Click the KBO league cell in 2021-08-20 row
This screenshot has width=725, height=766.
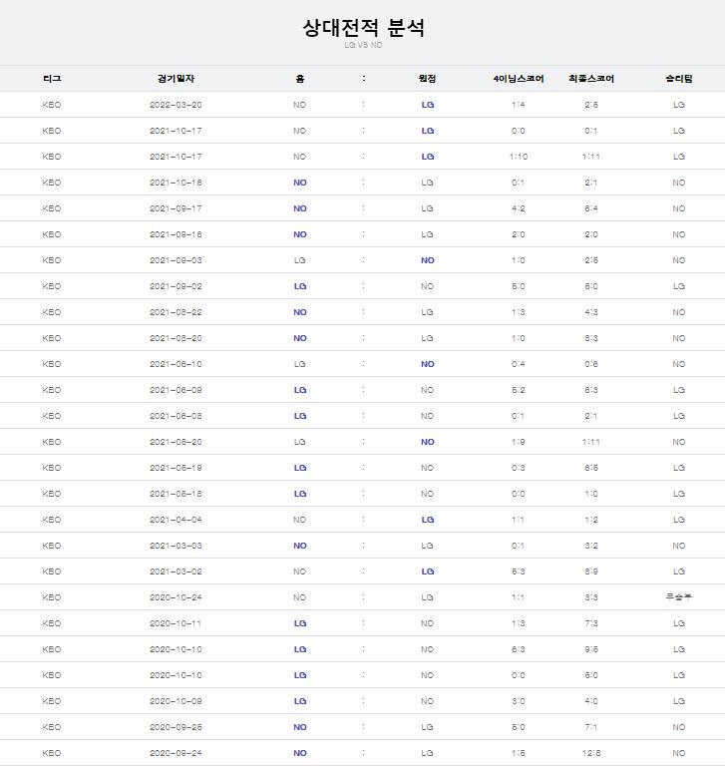click(x=52, y=337)
